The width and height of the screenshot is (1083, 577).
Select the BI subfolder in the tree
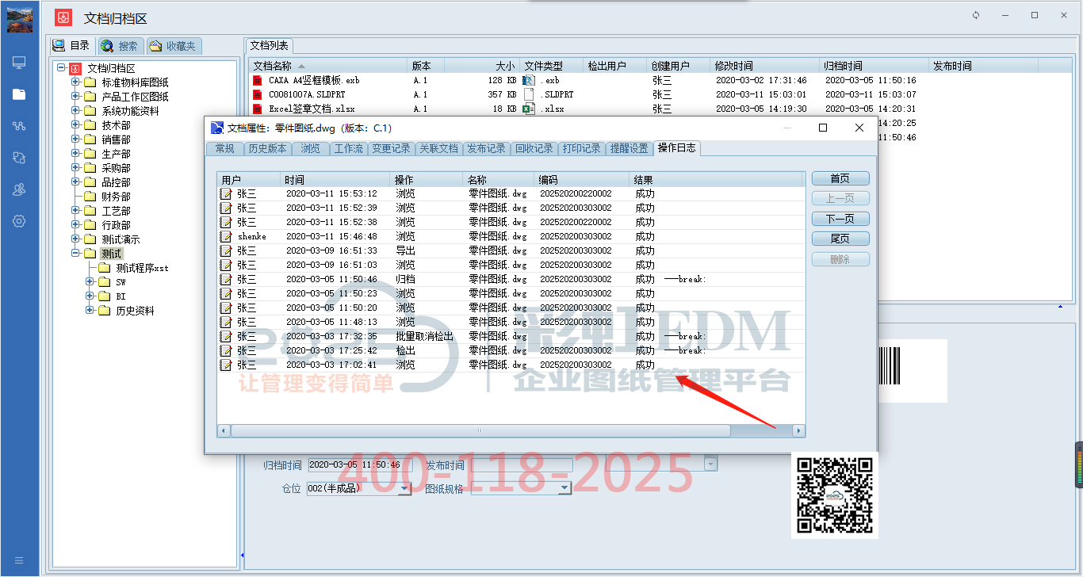coord(121,296)
